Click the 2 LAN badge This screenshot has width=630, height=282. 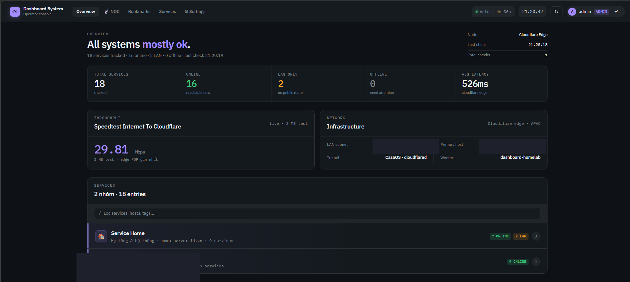(521, 236)
